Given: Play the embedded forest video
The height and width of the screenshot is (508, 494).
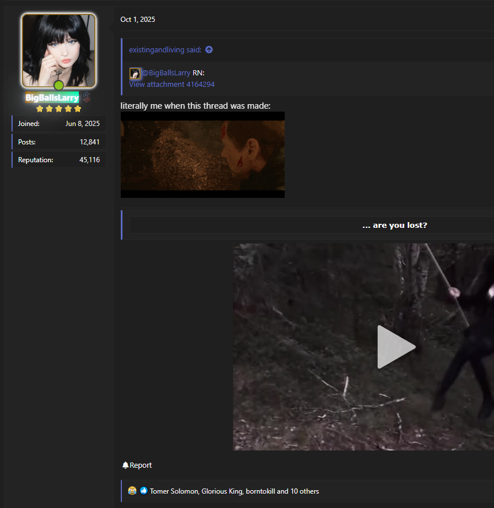Looking at the screenshot, I should (396, 347).
